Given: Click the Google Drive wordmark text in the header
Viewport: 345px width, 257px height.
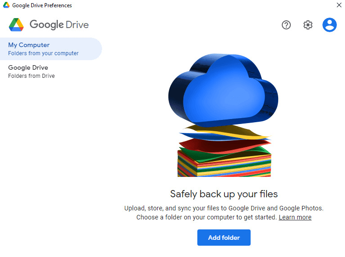Looking at the screenshot, I should [x=59, y=24].
